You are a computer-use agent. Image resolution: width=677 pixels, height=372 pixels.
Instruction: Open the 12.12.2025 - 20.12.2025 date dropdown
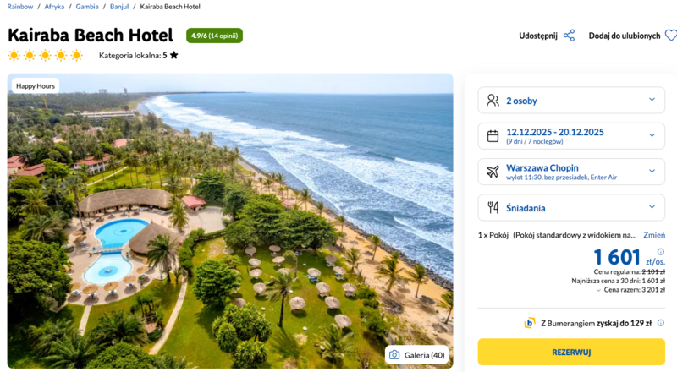pyautogui.click(x=652, y=135)
